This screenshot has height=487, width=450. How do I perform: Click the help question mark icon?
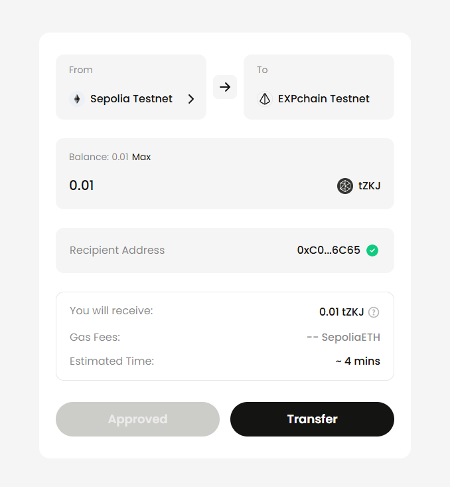coord(374,312)
